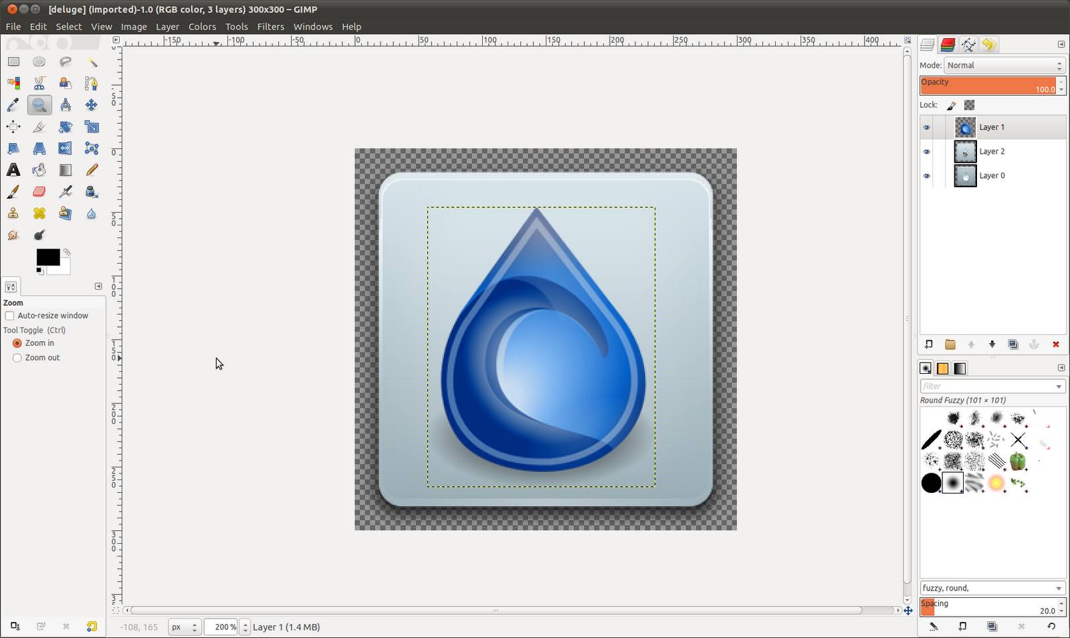Toggle Quick Mask at canvas bottom-left corner
The image size is (1070, 638).
point(116,610)
